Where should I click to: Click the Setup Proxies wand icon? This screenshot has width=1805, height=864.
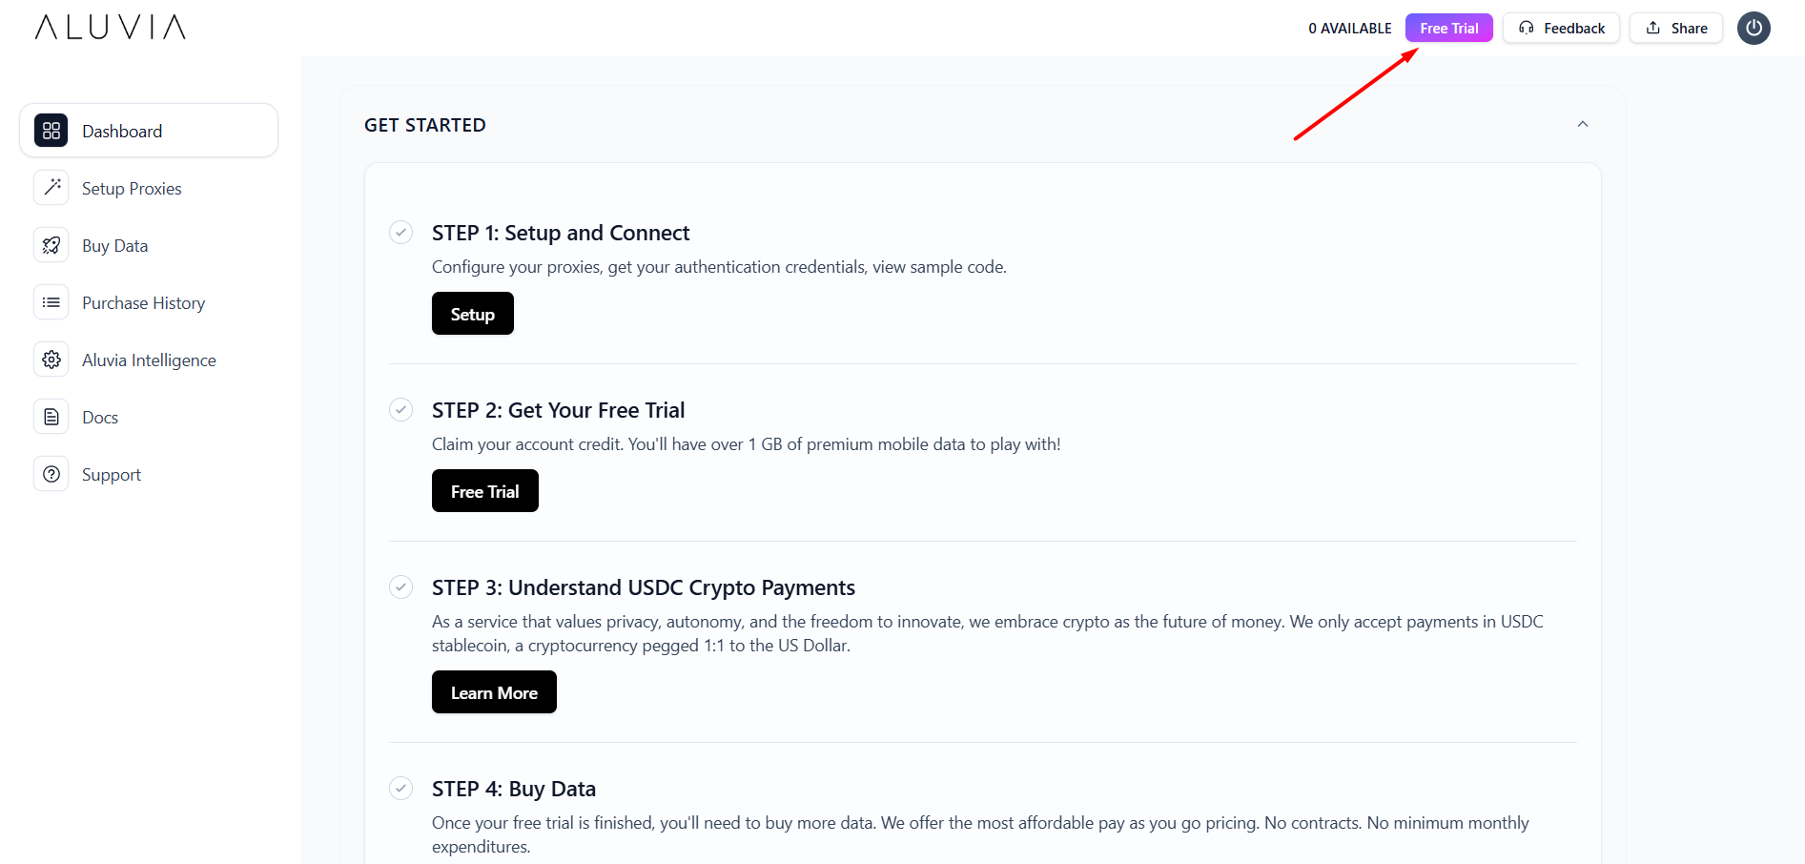pos(51,188)
